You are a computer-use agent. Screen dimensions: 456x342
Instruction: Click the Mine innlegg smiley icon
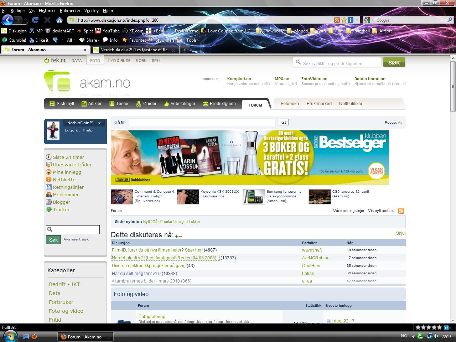coord(49,172)
